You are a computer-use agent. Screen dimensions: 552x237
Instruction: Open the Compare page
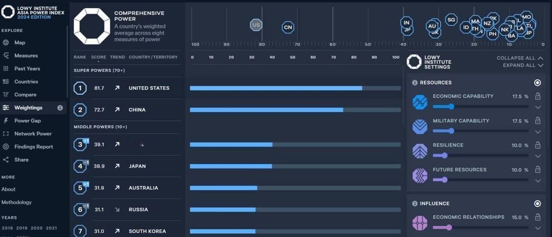pyautogui.click(x=25, y=95)
